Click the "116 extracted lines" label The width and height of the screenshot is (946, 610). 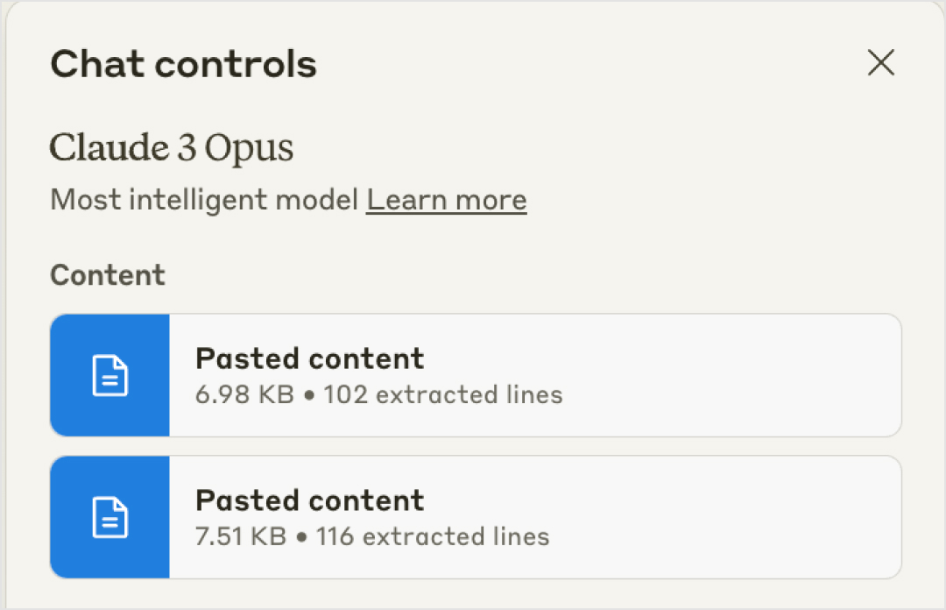click(x=433, y=536)
